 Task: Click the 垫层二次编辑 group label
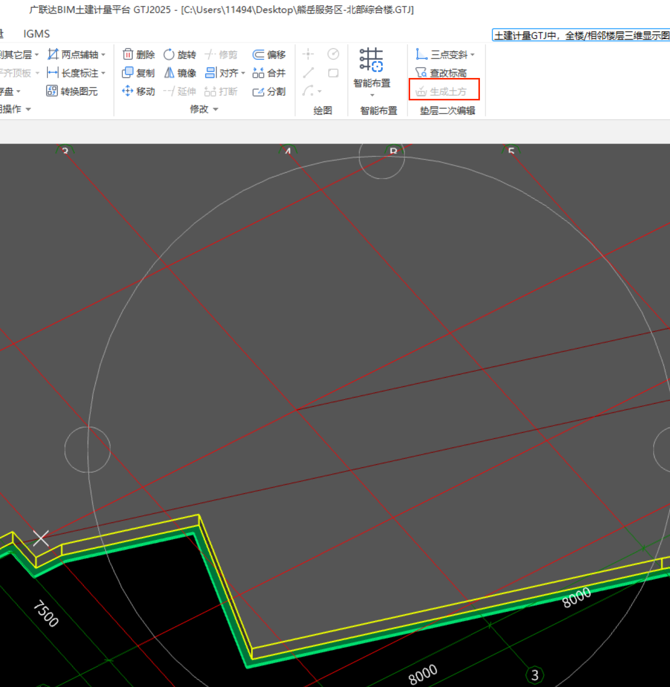point(447,111)
